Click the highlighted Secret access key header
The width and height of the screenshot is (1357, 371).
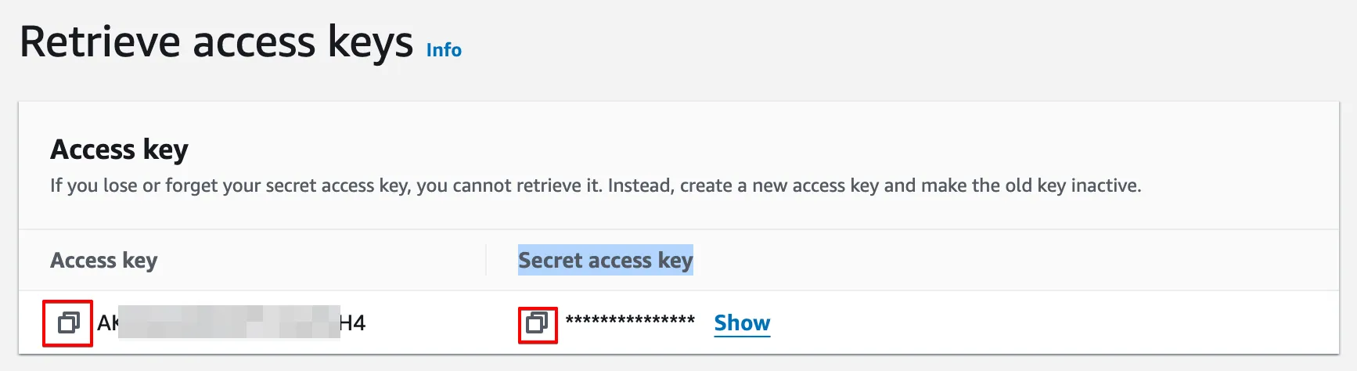tap(605, 260)
